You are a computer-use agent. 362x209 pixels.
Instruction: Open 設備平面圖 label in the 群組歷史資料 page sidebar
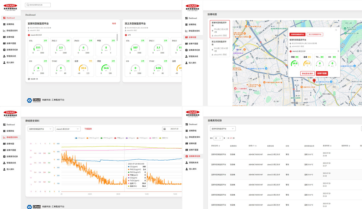tap(11, 150)
